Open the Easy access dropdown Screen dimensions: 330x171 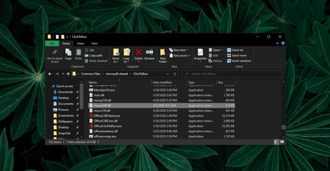coord(181,56)
